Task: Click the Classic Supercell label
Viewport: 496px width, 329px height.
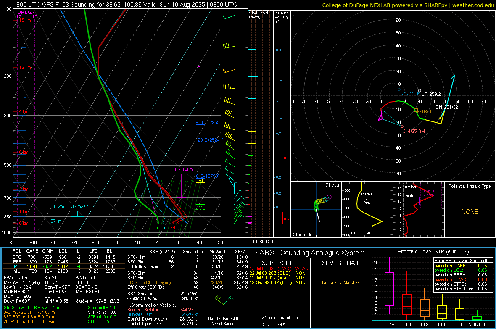Action: [x=430, y=193]
